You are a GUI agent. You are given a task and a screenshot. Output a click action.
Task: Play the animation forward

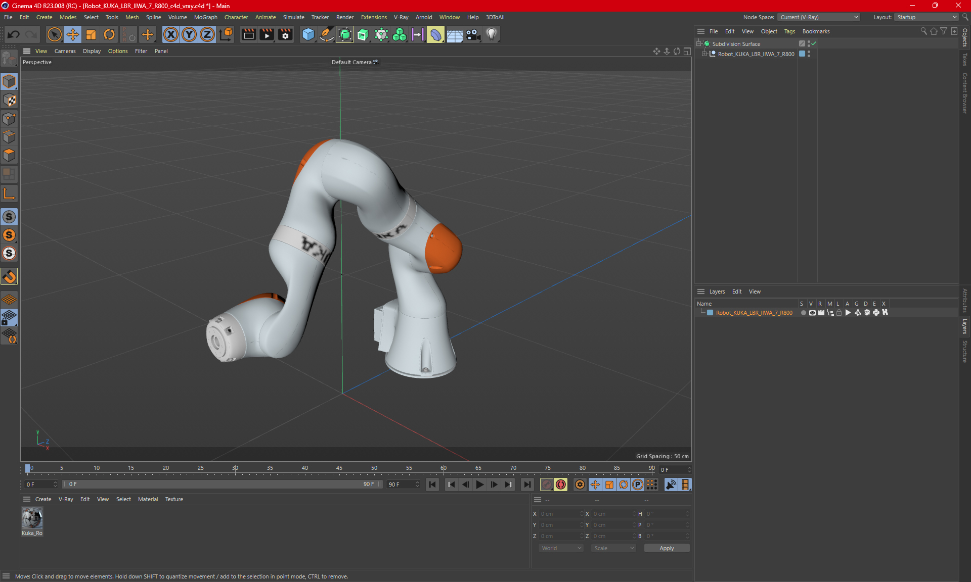[x=480, y=484]
